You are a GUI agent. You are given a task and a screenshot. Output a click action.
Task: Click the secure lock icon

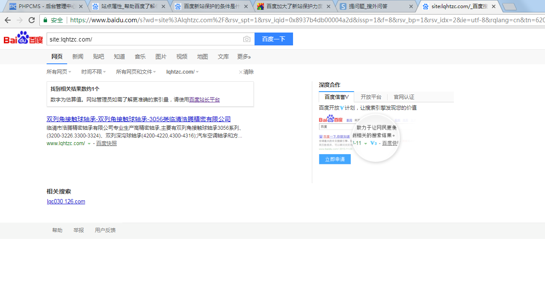pos(46,20)
